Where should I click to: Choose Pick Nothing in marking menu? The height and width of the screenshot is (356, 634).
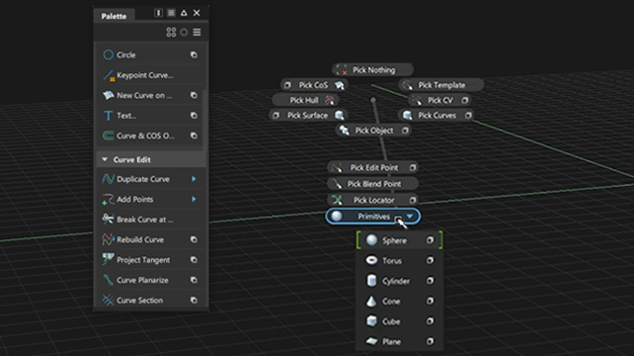click(x=373, y=69)
